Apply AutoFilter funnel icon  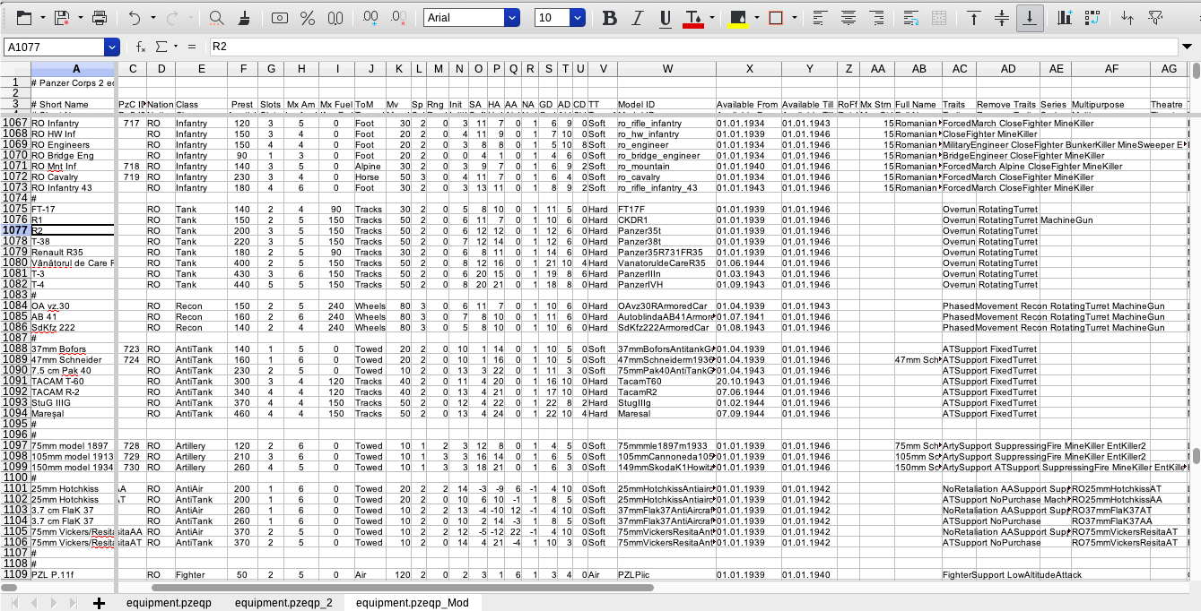[1156, 18]
